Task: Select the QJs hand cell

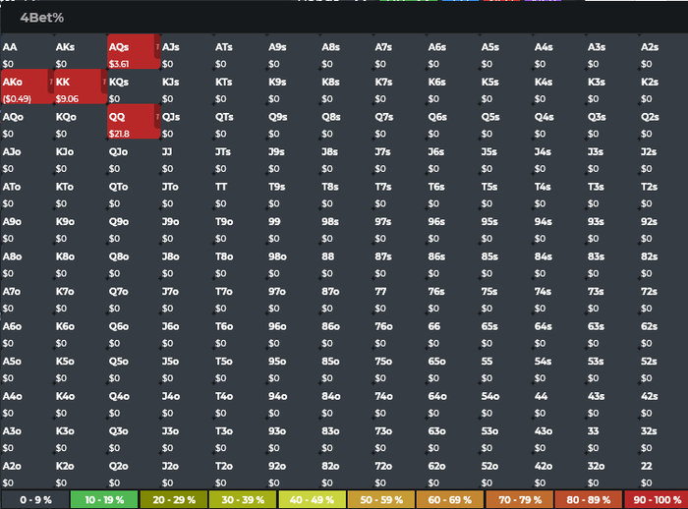Action: click(187, 121)
